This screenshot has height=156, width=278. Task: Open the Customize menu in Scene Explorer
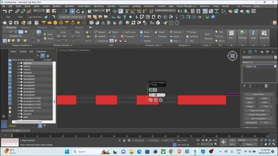[41, 52]
